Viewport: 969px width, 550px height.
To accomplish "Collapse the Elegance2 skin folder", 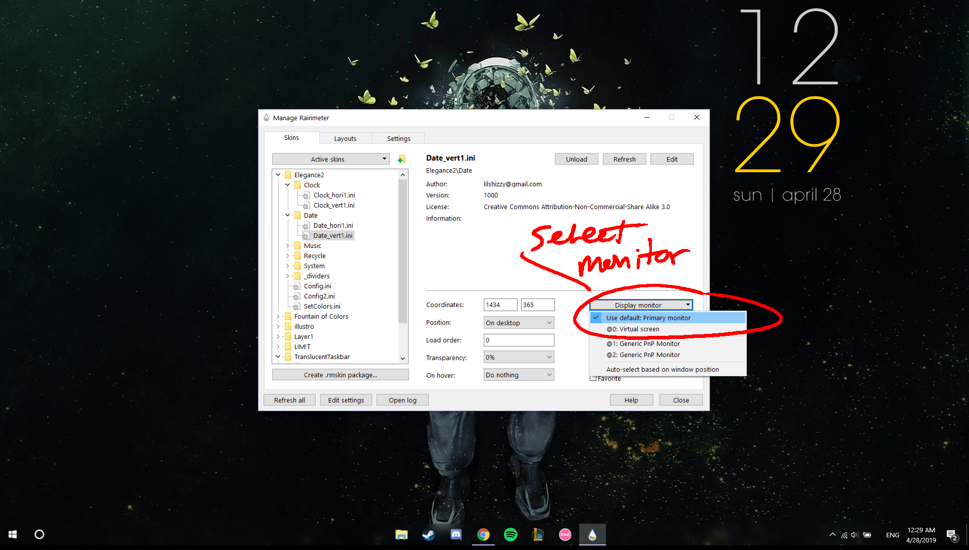I will pos(278,174).
